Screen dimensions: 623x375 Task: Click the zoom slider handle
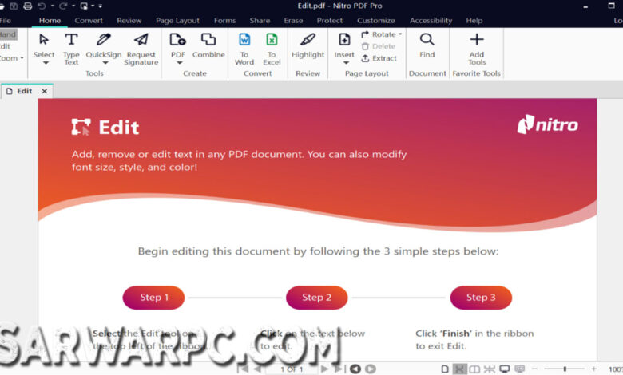coord(565,369)
